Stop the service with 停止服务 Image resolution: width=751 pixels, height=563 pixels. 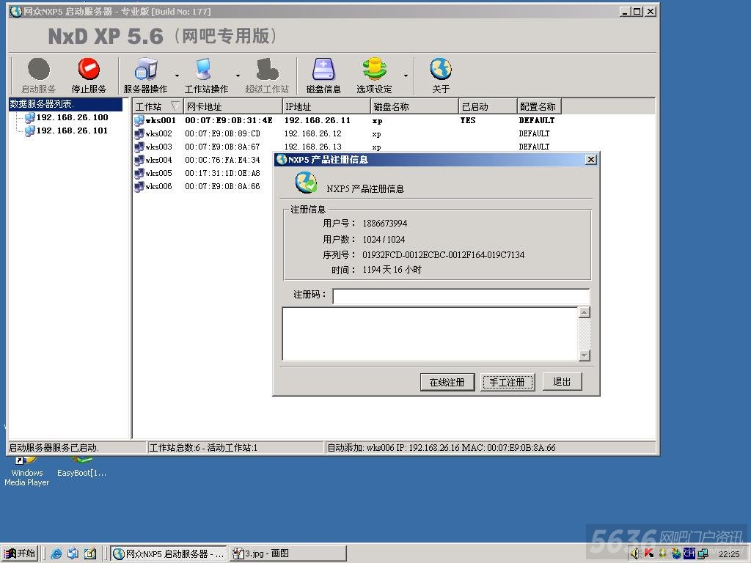89,76
